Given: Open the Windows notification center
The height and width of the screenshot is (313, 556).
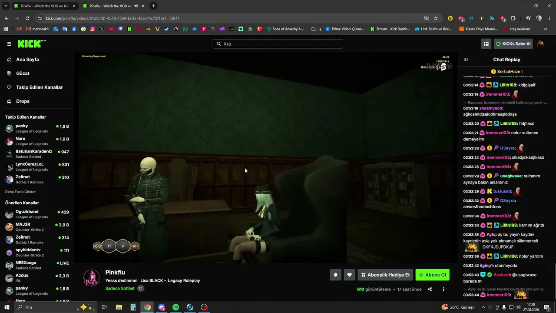Looking at the screenshot, I should pyautogui.click(x=547, y=307).
